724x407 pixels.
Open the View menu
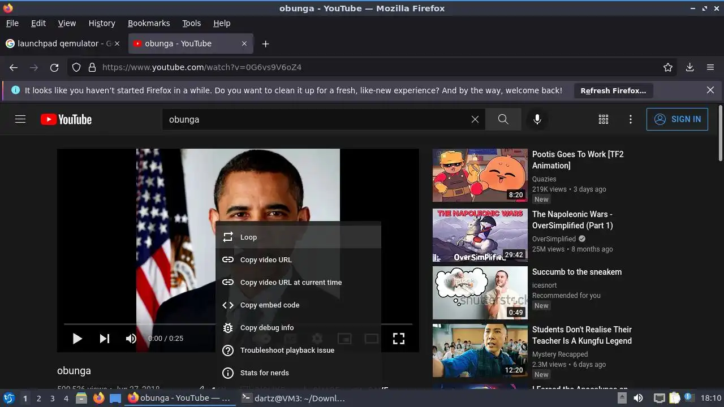pos(67,23)
